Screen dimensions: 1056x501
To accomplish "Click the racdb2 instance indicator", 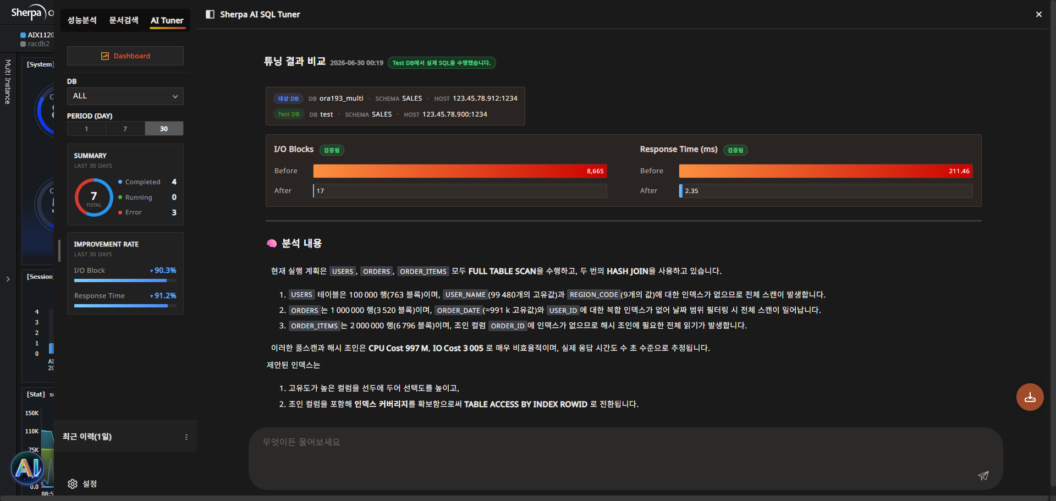I will pyautogui.click(x=35, y=44).
